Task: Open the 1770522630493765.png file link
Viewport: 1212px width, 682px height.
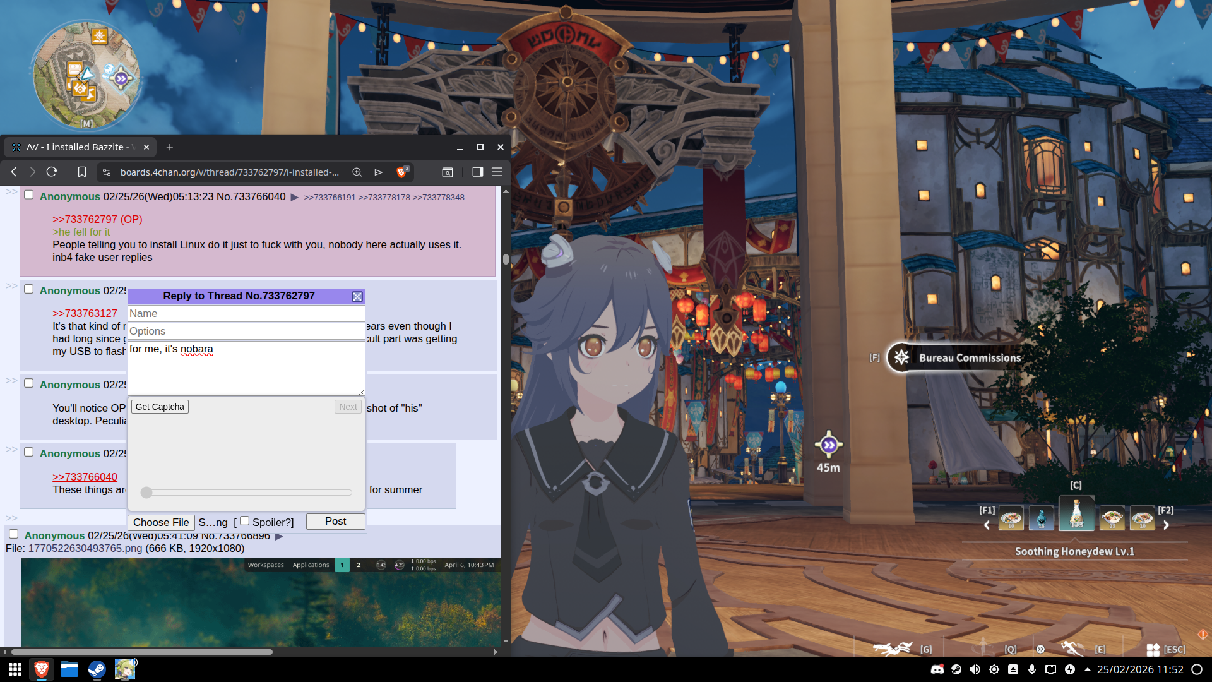Action: [x=85, y=548]
